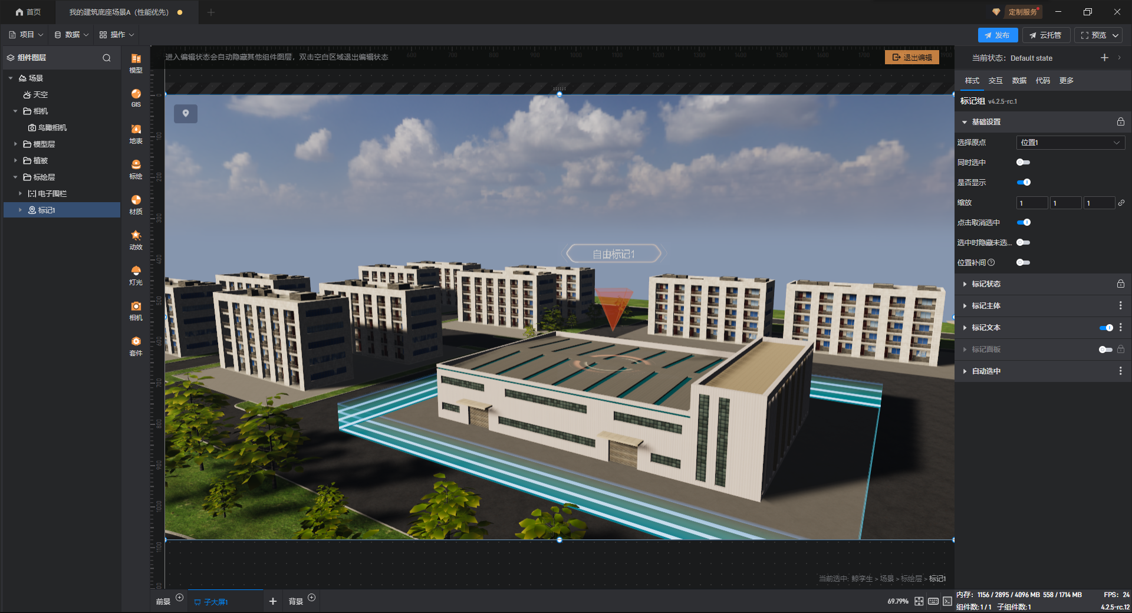Open the more options menu for 标记主体
This screenshot has width=1132, height=613.
(1120, 305)
